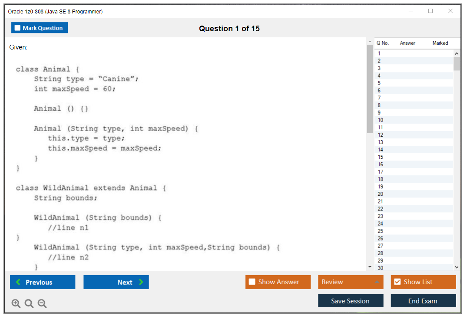Go to the Next question

[116, 282]
